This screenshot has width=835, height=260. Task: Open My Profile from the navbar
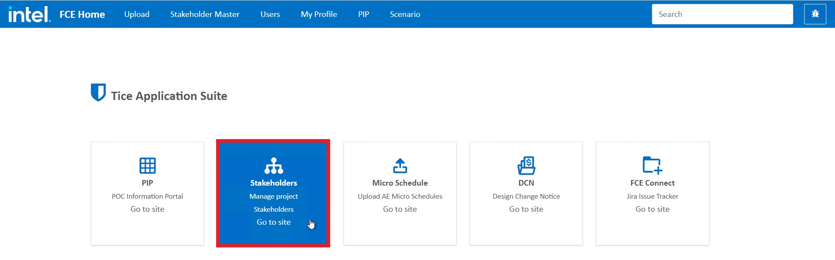tap(319, 14)
